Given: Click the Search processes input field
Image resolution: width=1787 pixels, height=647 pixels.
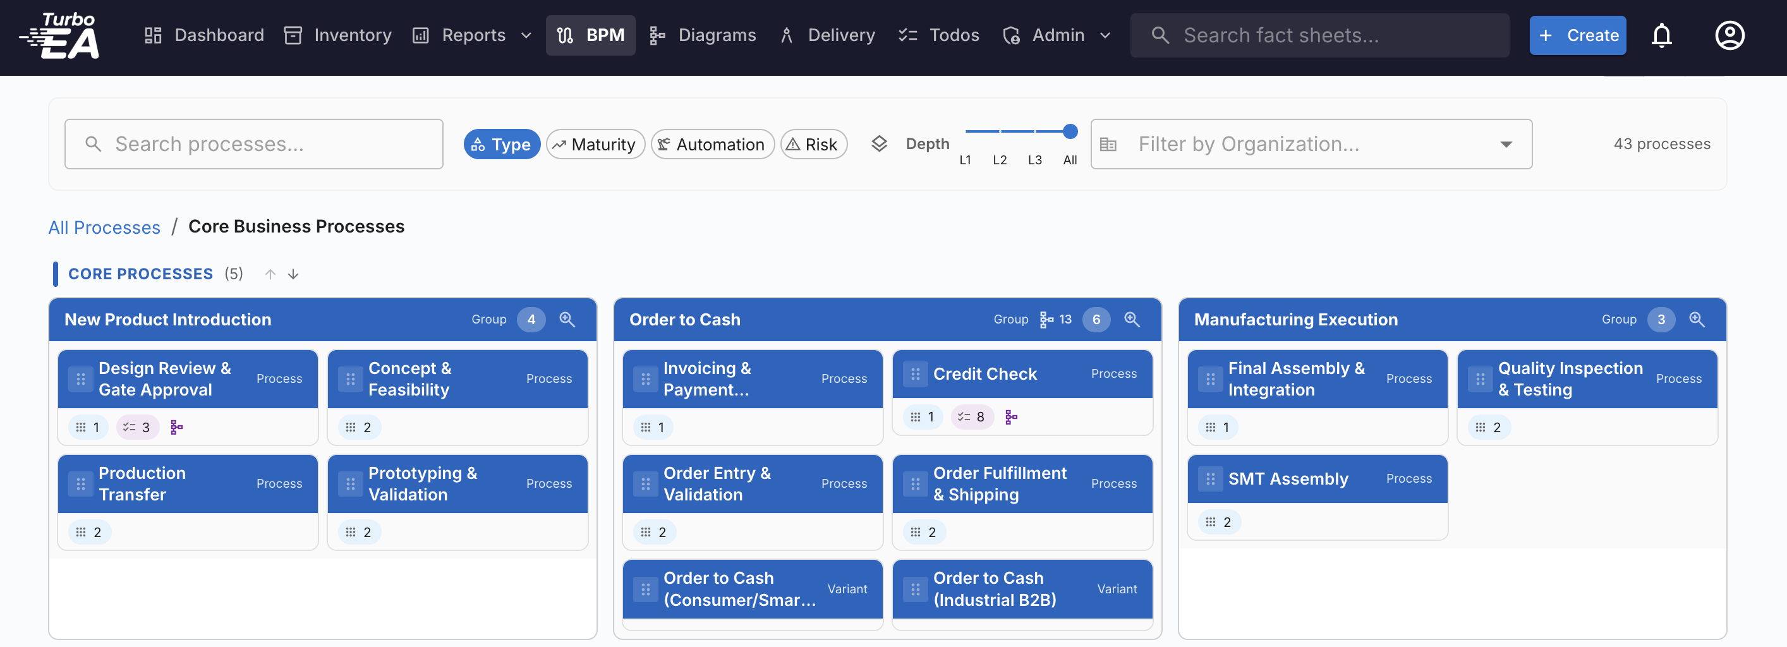Looking at the screenshot, I should point(254,143).
